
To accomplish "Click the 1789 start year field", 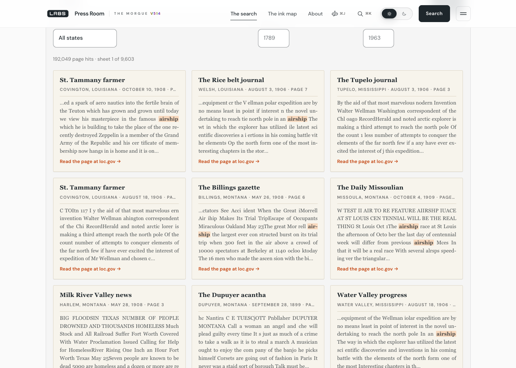I will tap(273, 38).
